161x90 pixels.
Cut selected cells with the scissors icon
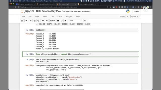click(x=31, y=20)
